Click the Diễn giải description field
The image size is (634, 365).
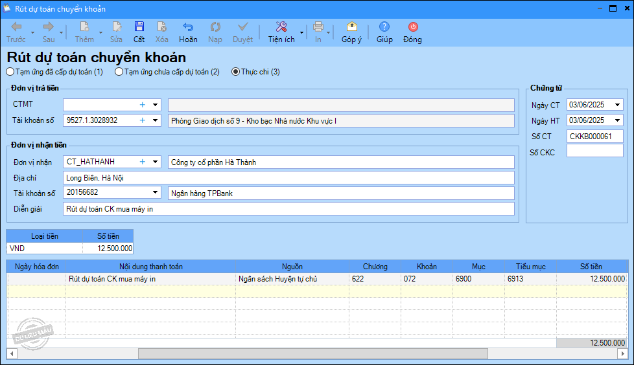288,209
